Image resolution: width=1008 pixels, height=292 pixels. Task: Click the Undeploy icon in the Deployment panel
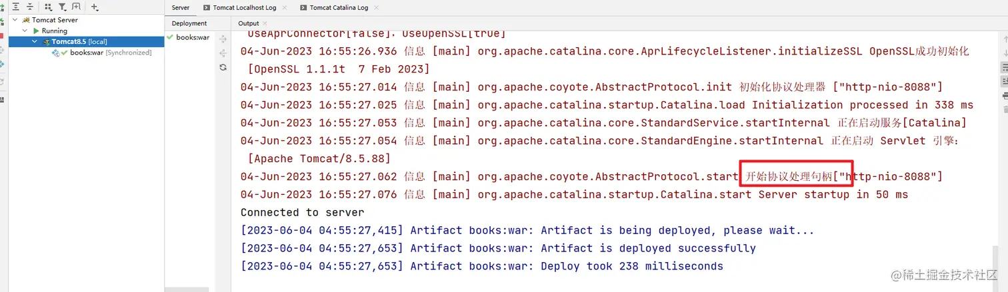(223, 53)
